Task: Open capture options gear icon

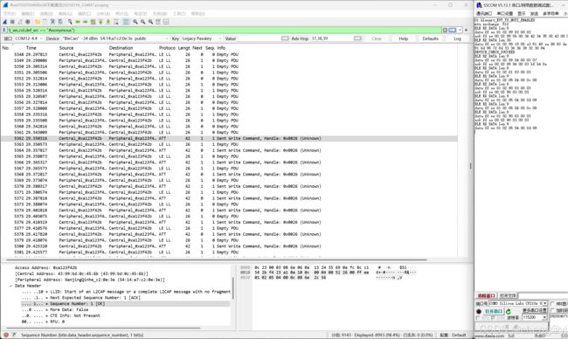Action: tap(28, 22)
